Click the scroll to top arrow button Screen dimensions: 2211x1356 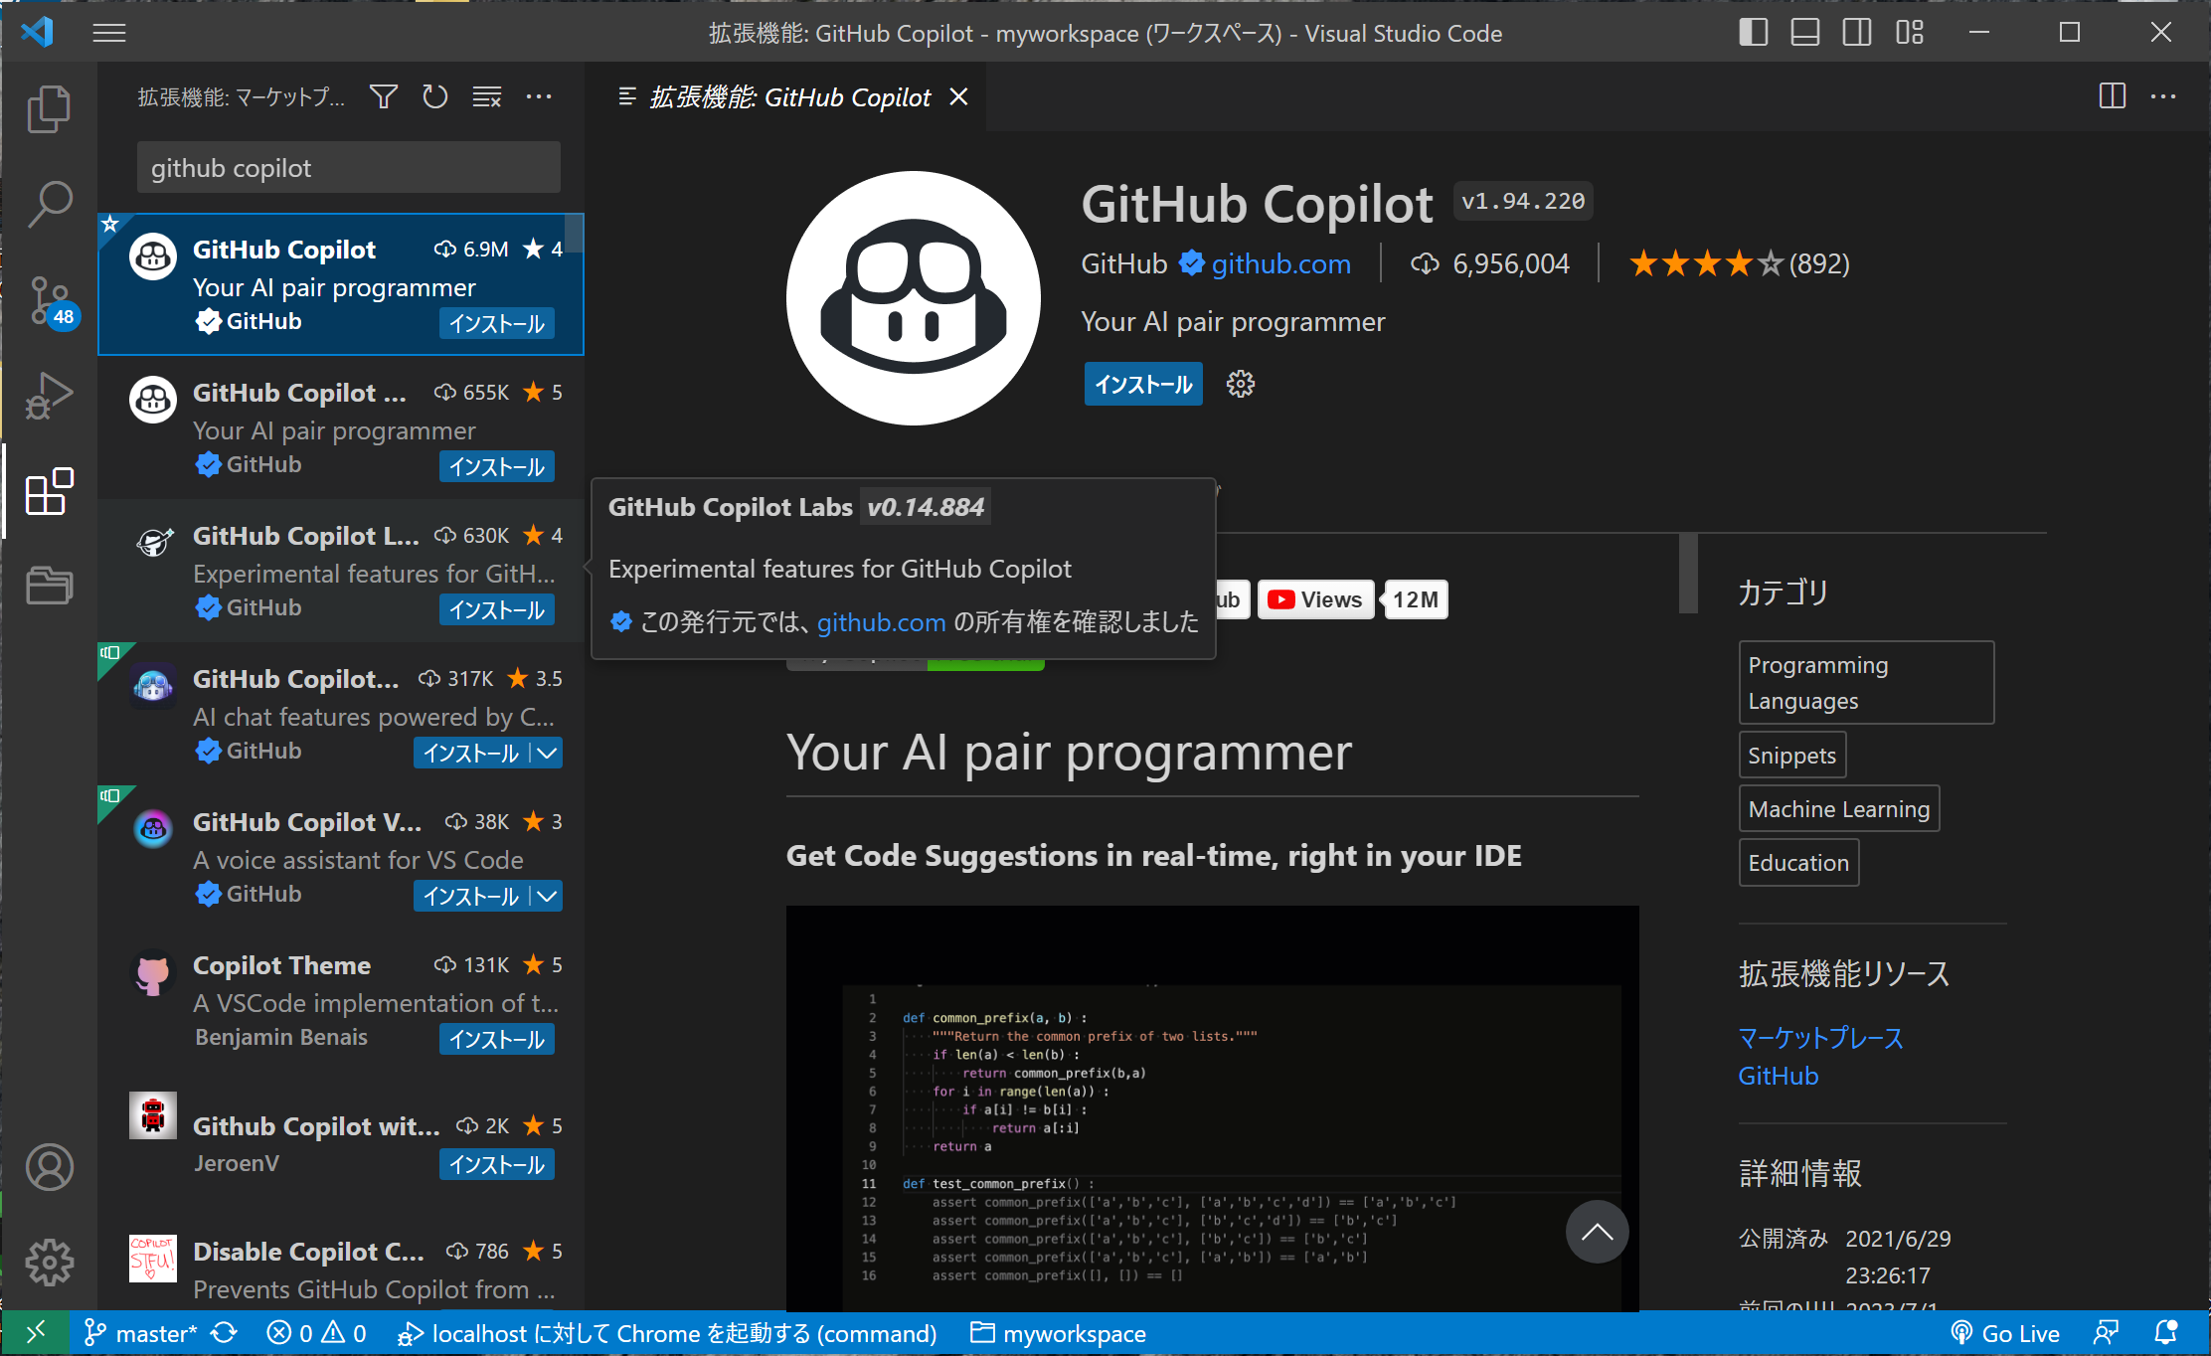pos(1597,1232)
